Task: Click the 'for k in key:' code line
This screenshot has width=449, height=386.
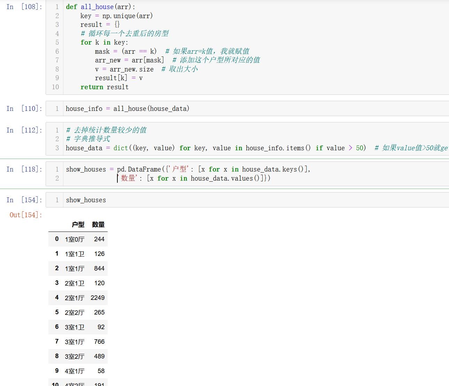Action: tap(104, 42)
